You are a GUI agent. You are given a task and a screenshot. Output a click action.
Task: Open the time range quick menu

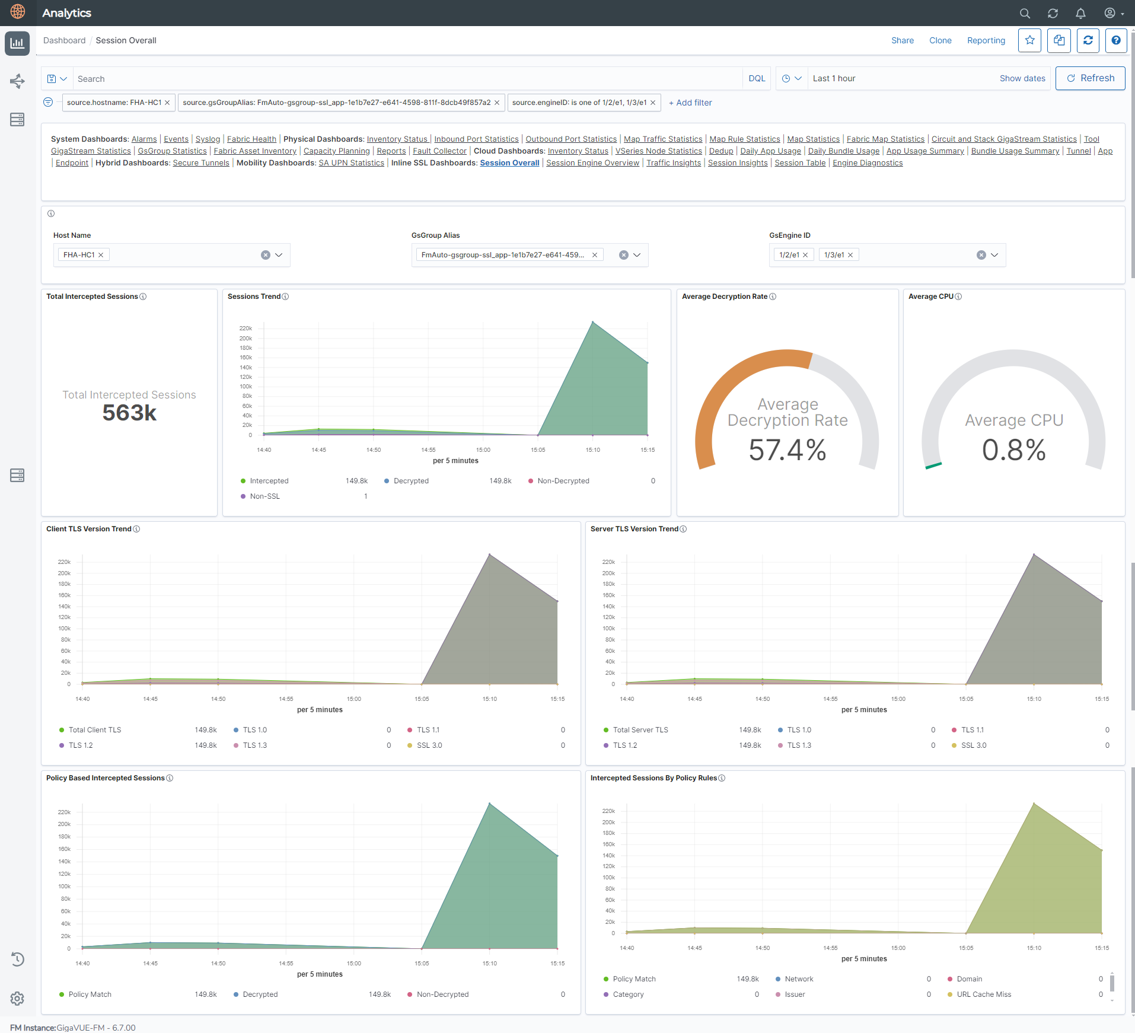(792, 78)
